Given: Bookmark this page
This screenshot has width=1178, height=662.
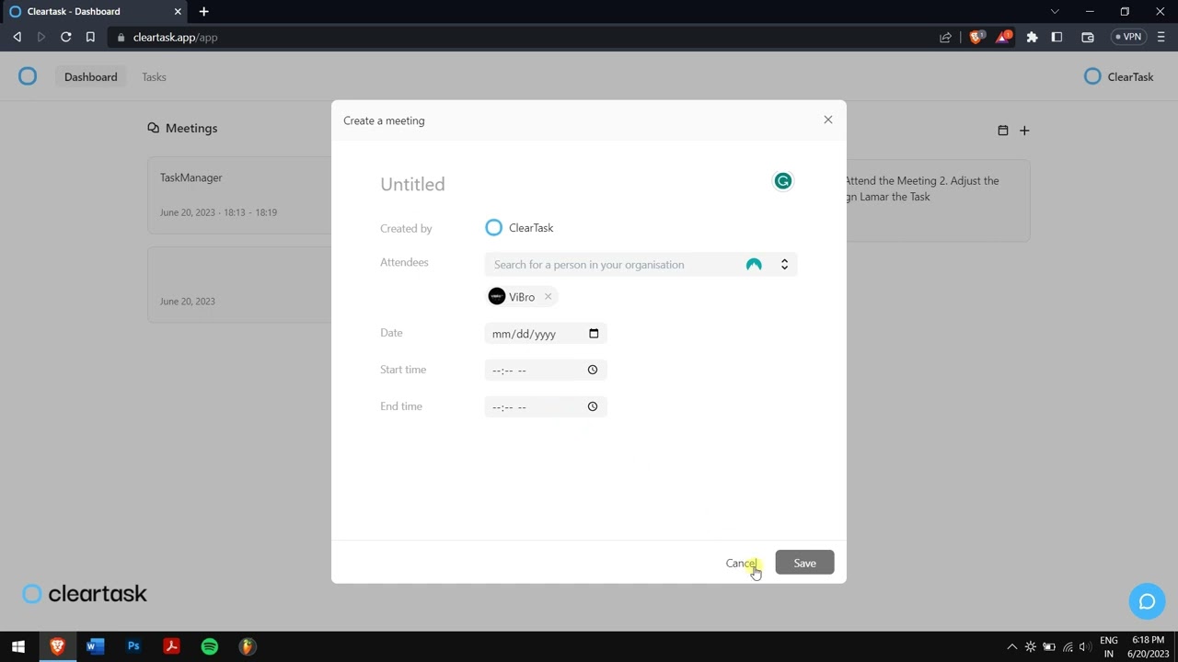Looking at the screenshot, I should (x=90, y=38).
